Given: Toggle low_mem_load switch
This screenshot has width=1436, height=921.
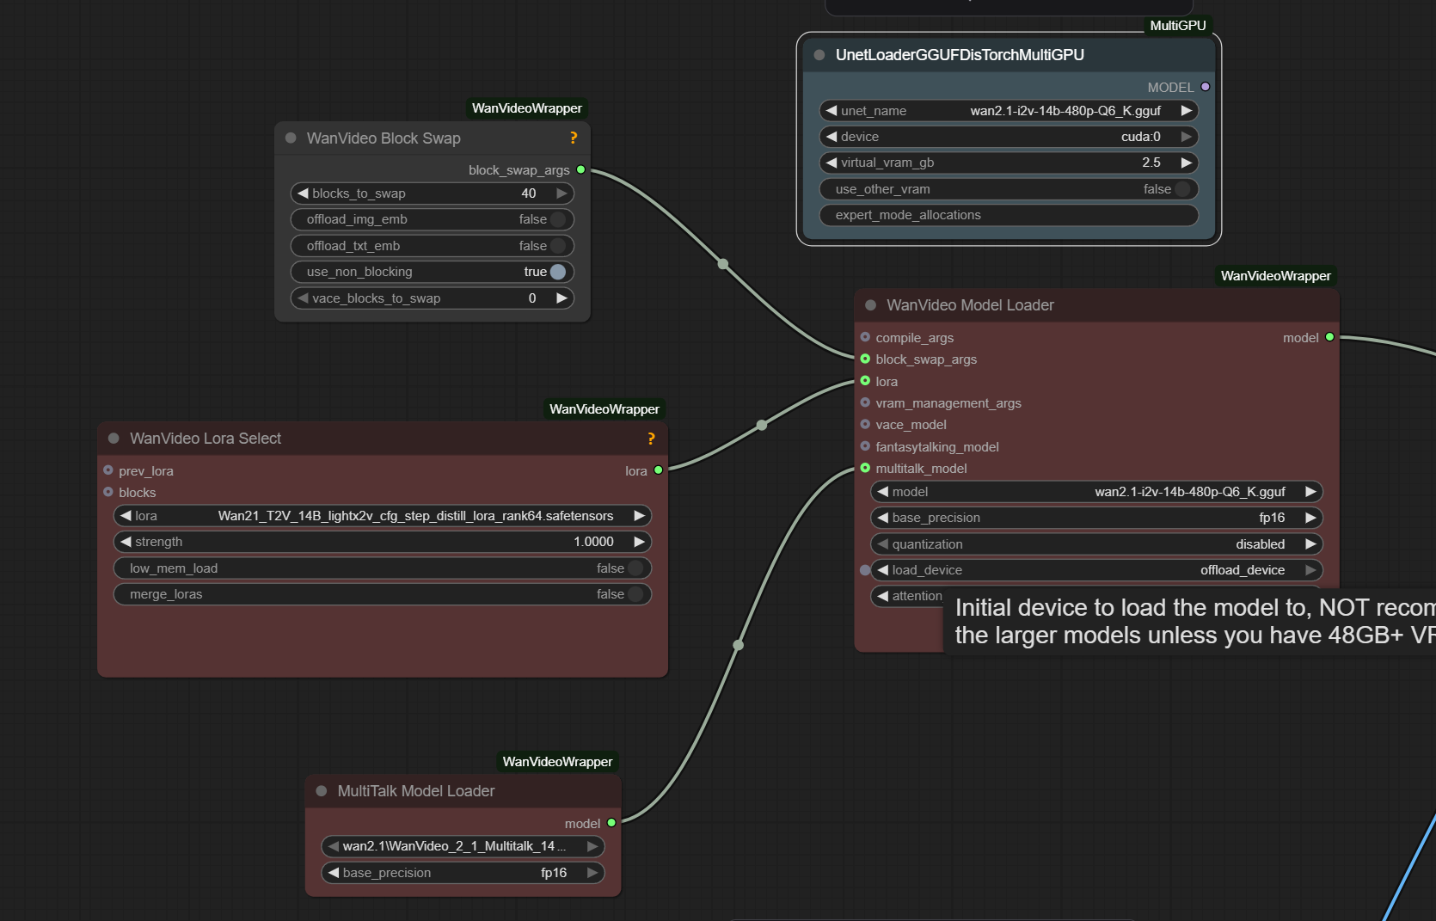Looking at the screenshot, I should click(x=635, y=568).
